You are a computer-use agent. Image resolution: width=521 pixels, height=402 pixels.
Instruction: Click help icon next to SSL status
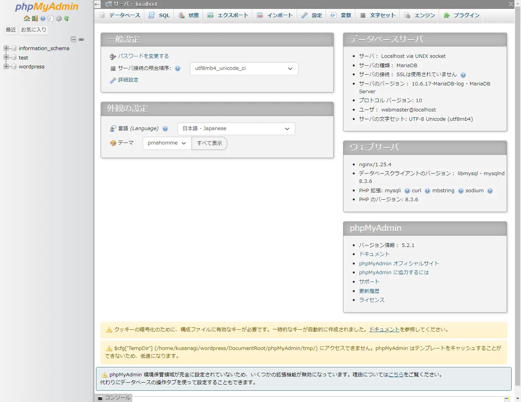tap(463, 75)
